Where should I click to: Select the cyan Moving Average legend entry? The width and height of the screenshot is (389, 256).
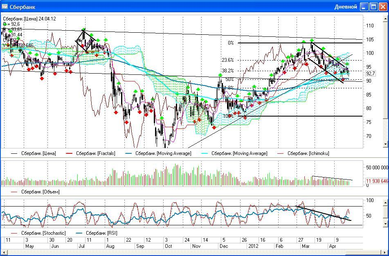(234, 153)
